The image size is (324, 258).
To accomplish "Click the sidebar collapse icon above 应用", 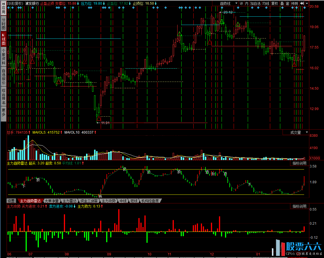I will coord(3,3).
